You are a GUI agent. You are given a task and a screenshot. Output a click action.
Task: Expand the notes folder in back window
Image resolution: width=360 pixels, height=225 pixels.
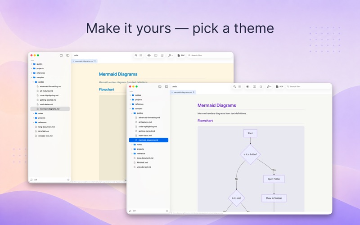[x=33, y=113]
